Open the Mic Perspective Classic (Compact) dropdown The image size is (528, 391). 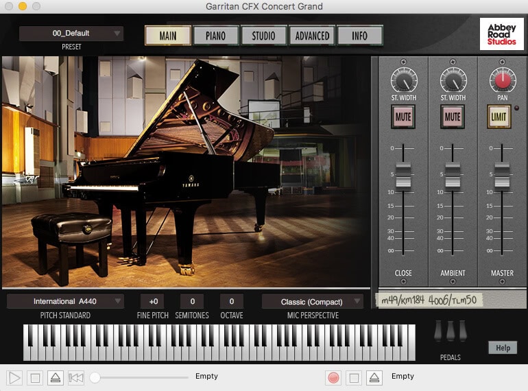pos(313,301)
